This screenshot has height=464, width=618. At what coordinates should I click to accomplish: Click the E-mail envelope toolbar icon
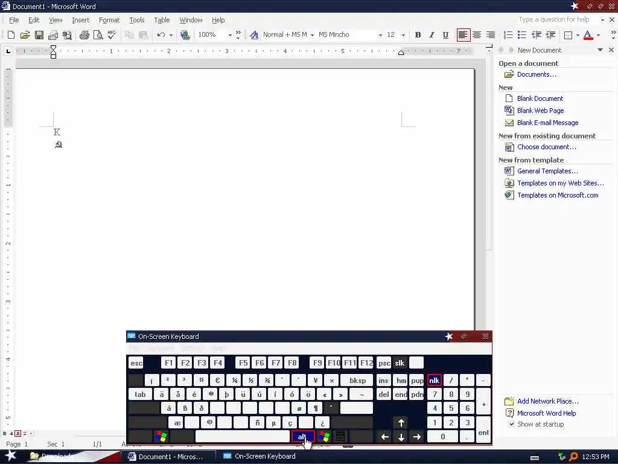[53, 34]
